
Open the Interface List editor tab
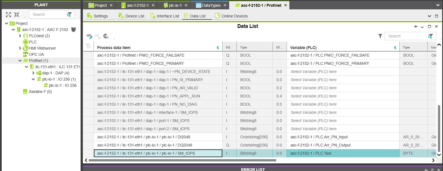click(165, 16)
